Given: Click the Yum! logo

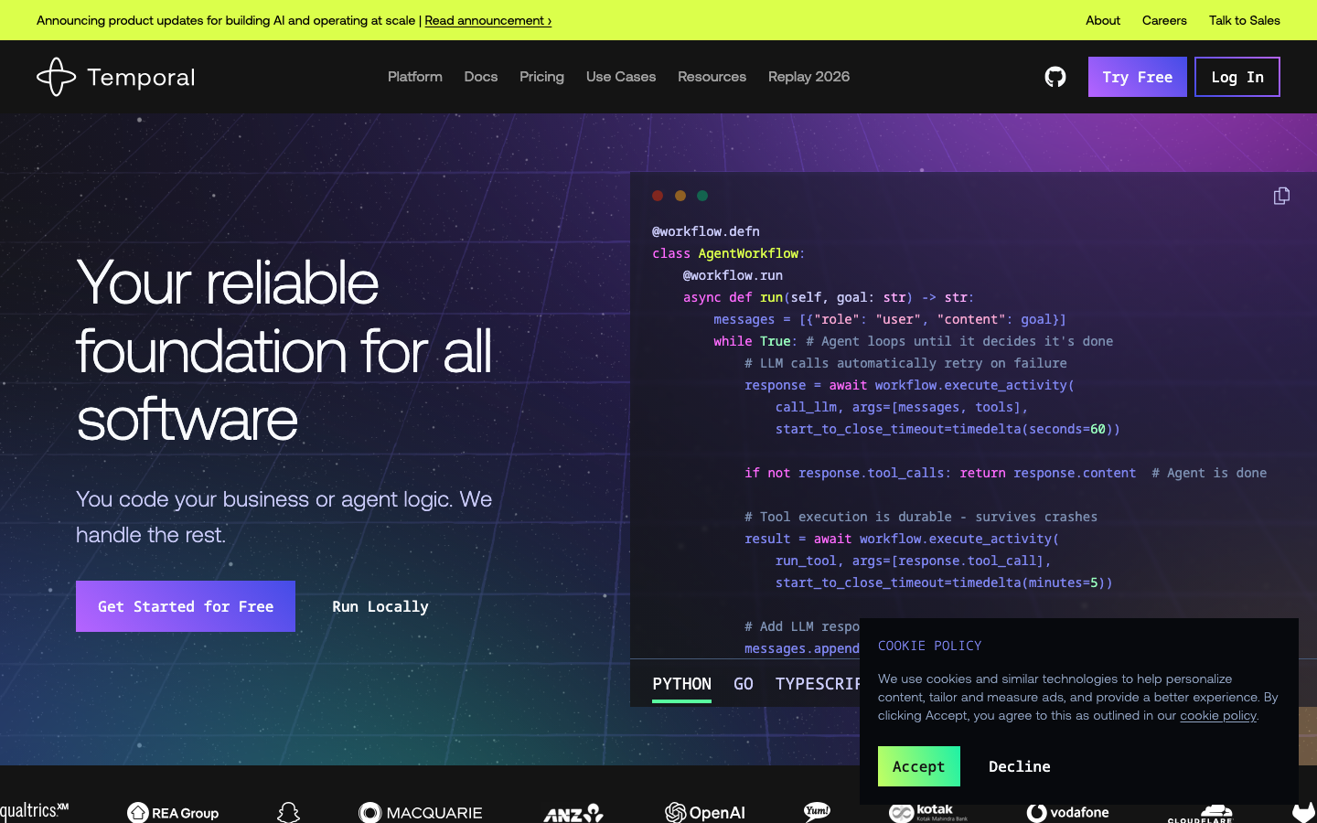Looking at the screenshot, I should [817, 812].
